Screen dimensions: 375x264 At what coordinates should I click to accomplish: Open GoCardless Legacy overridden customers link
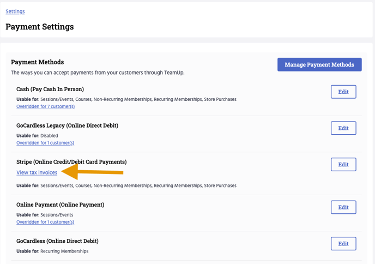(x=45, y=143)
